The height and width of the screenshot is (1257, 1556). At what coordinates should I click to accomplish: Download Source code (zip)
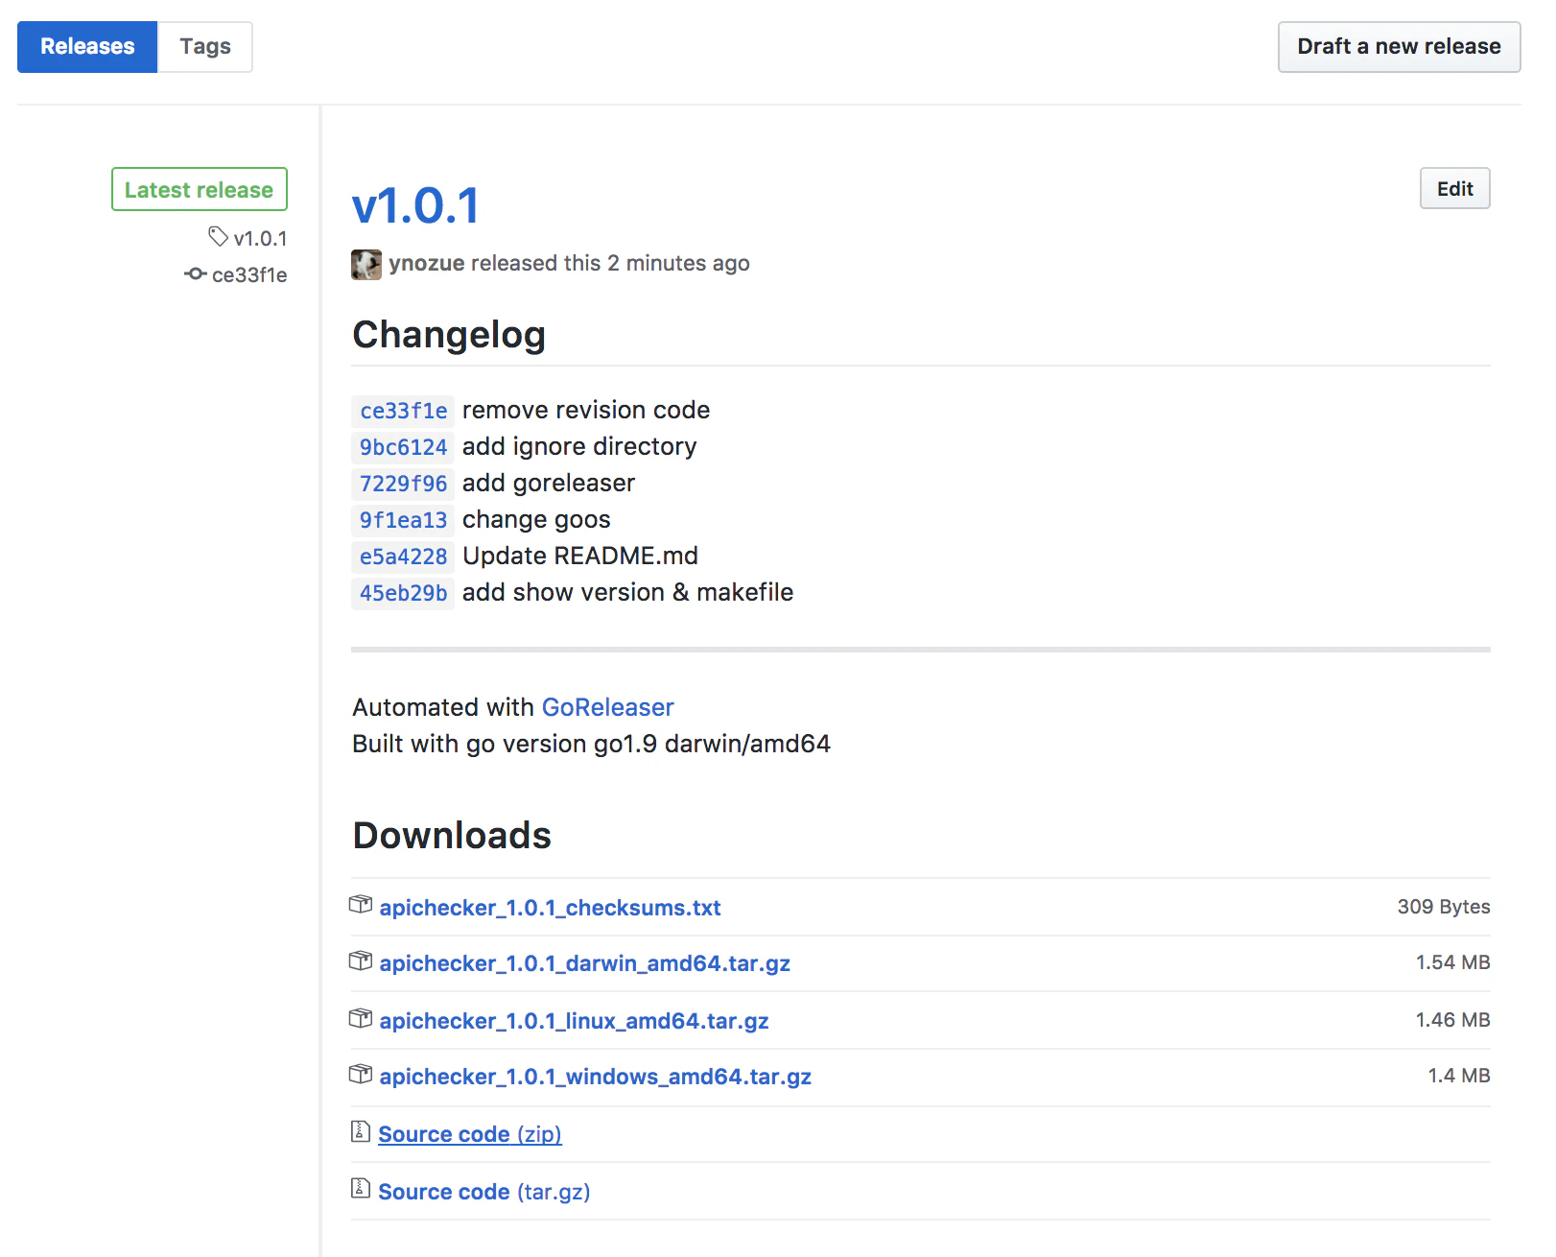coord(469,1134)
